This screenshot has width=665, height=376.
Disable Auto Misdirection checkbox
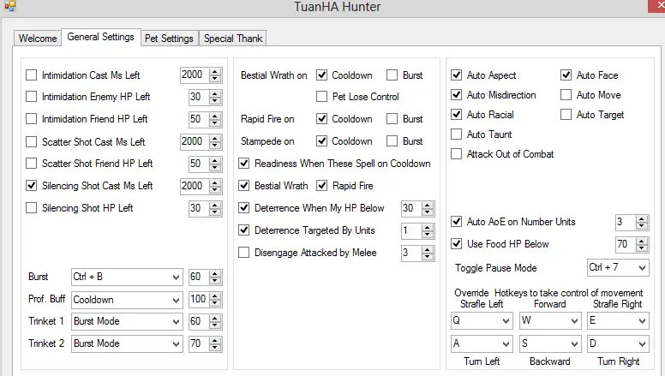[x=457, y=95]
